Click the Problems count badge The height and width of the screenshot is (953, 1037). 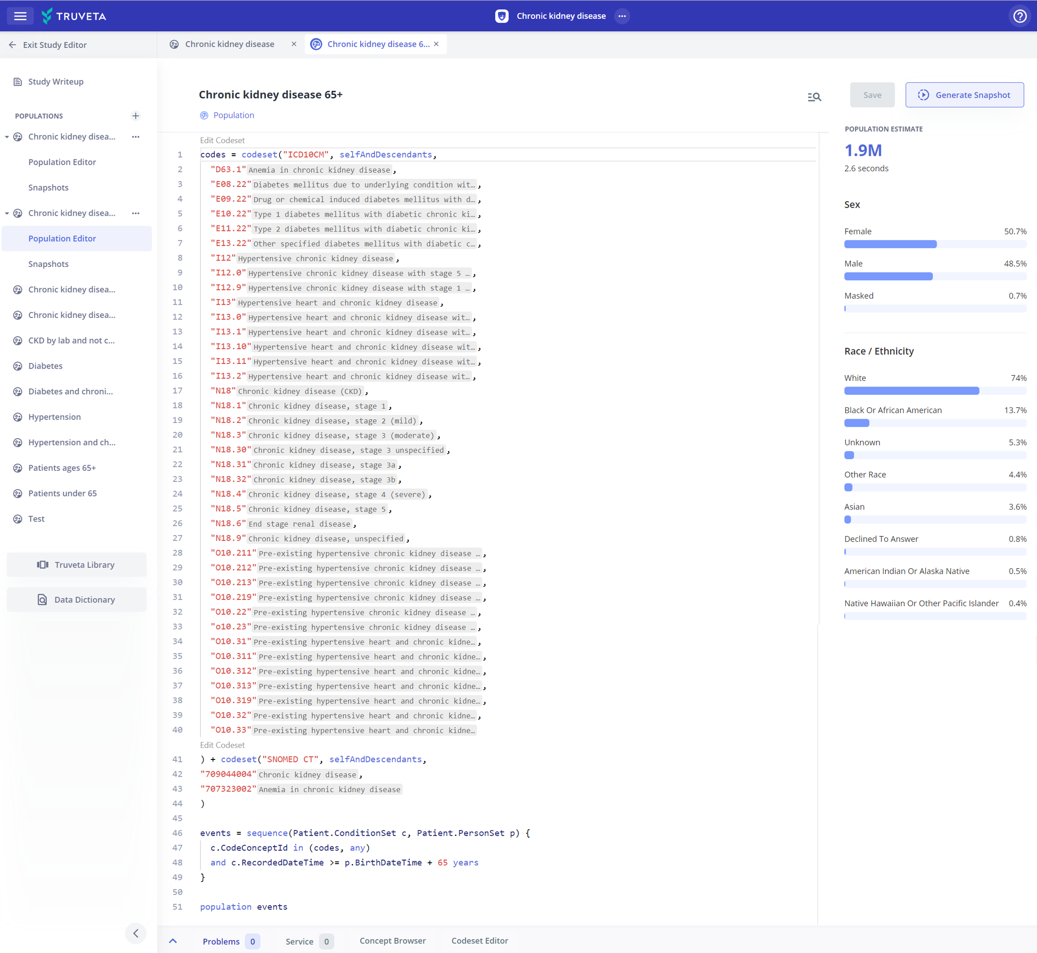(252, 941)
